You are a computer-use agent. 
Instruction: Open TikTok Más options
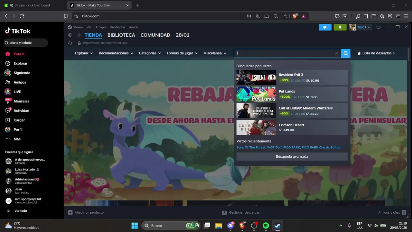click(17, 139)
